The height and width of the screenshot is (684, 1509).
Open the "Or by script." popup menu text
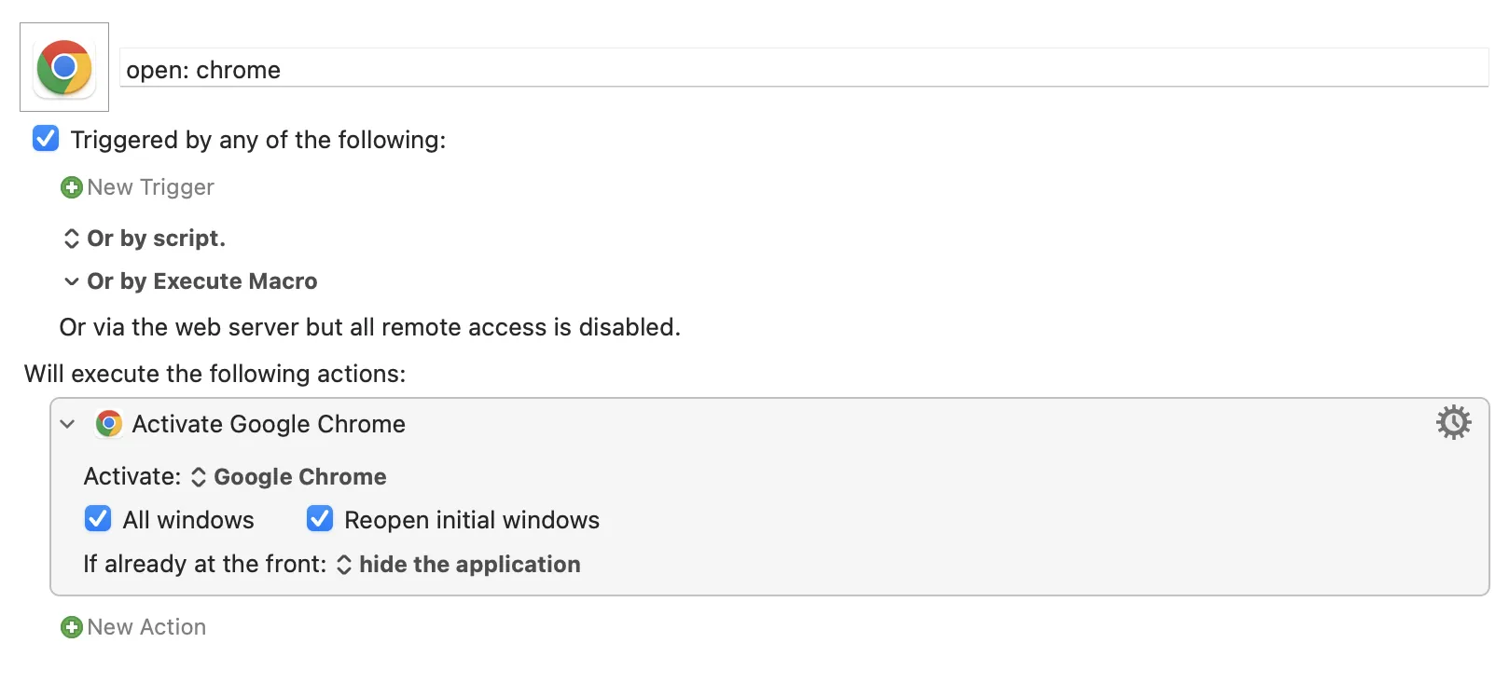tap(156, 239)
